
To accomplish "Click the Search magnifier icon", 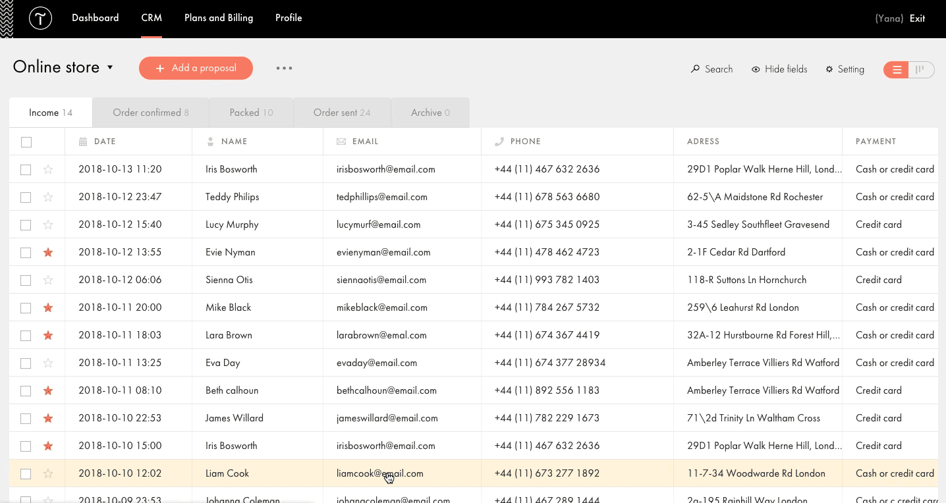I will (x=694, y=69).
